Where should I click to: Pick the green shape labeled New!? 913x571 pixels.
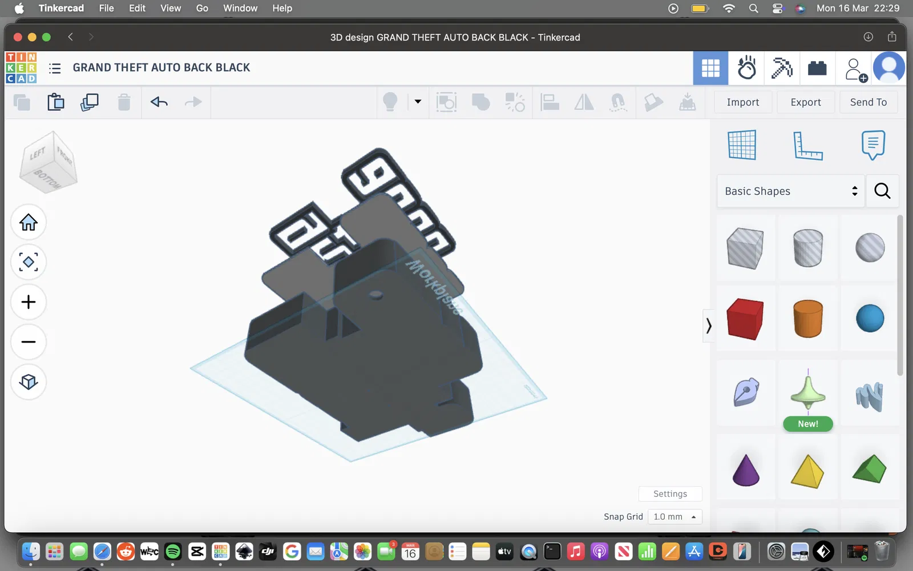808,394
